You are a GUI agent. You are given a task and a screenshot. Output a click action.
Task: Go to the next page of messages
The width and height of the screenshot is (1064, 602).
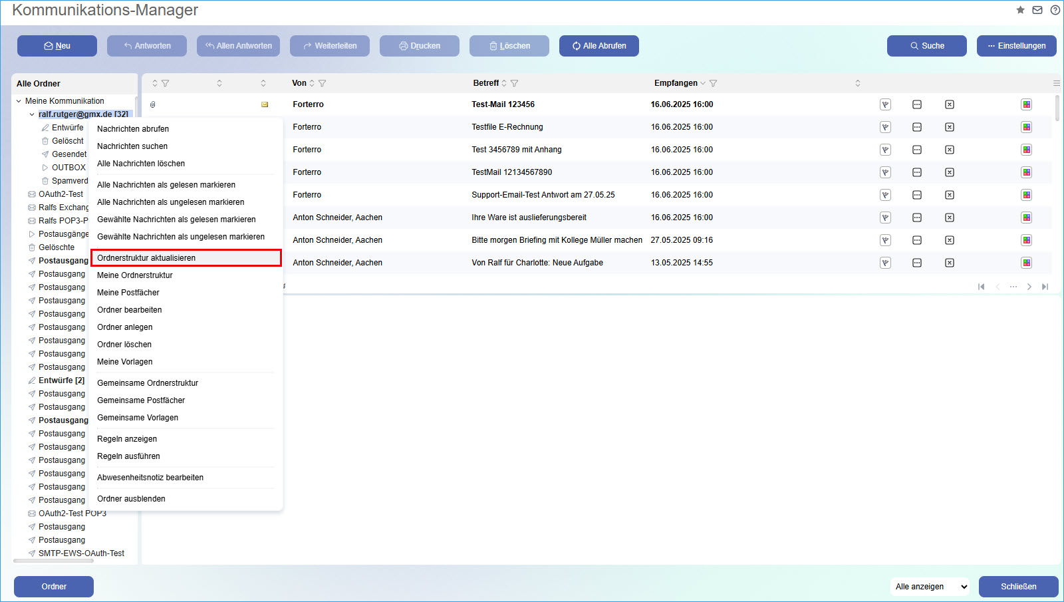tap(1029, 287)
